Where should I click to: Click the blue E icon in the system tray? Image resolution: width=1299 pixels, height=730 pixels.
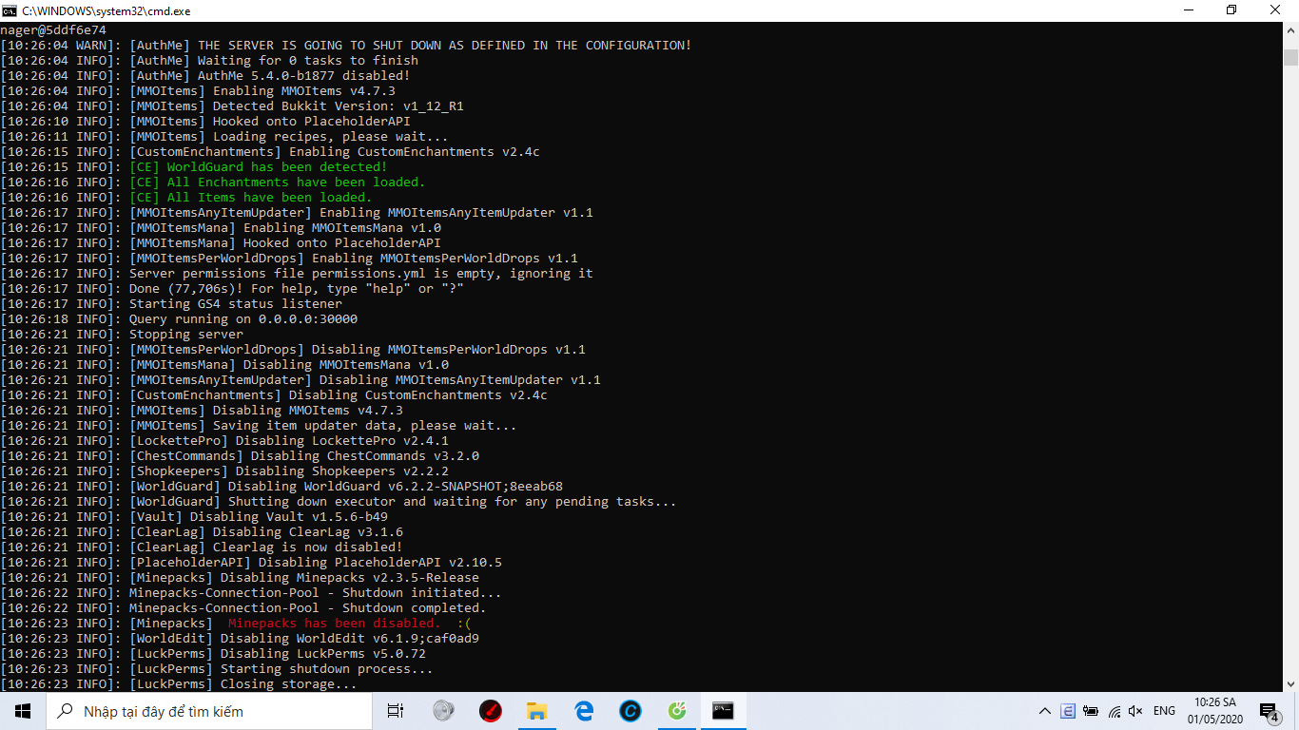tap(1068, 711)
